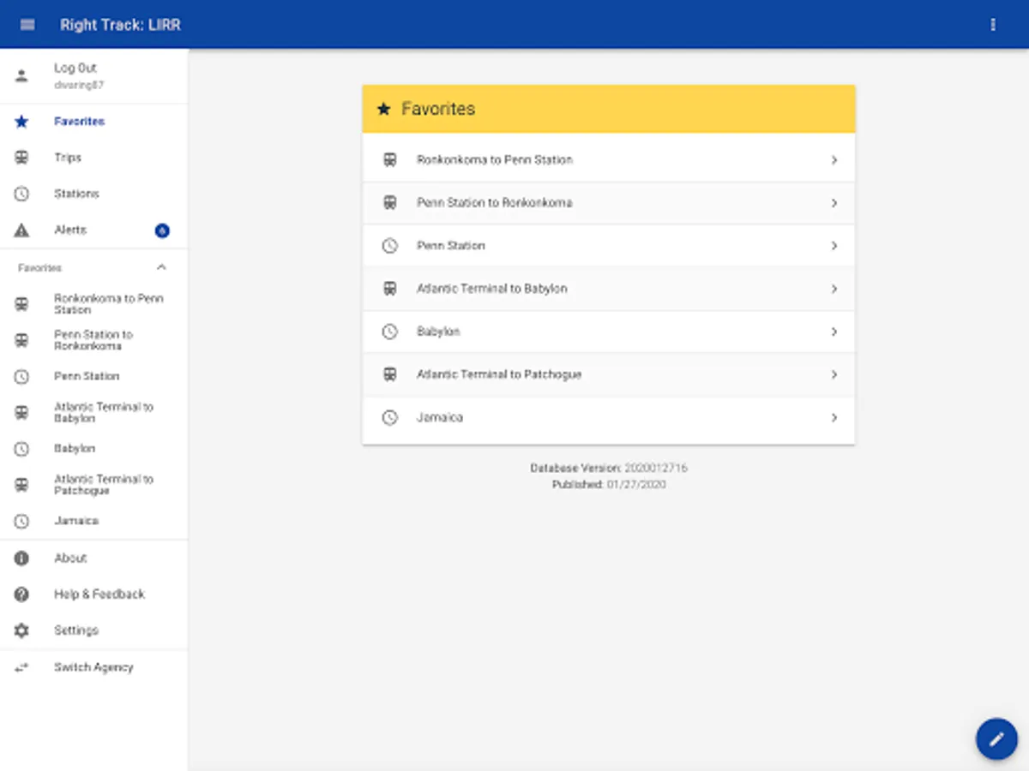Click the account person icon beside Log Out
This screenshot has height=771, width=1029.
tap(21, 75)
